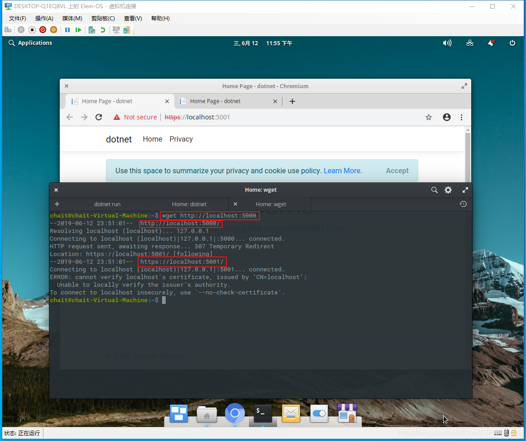
Task: Create a checkpoint with the toolbar icon
Action: [x=92, y=30]
